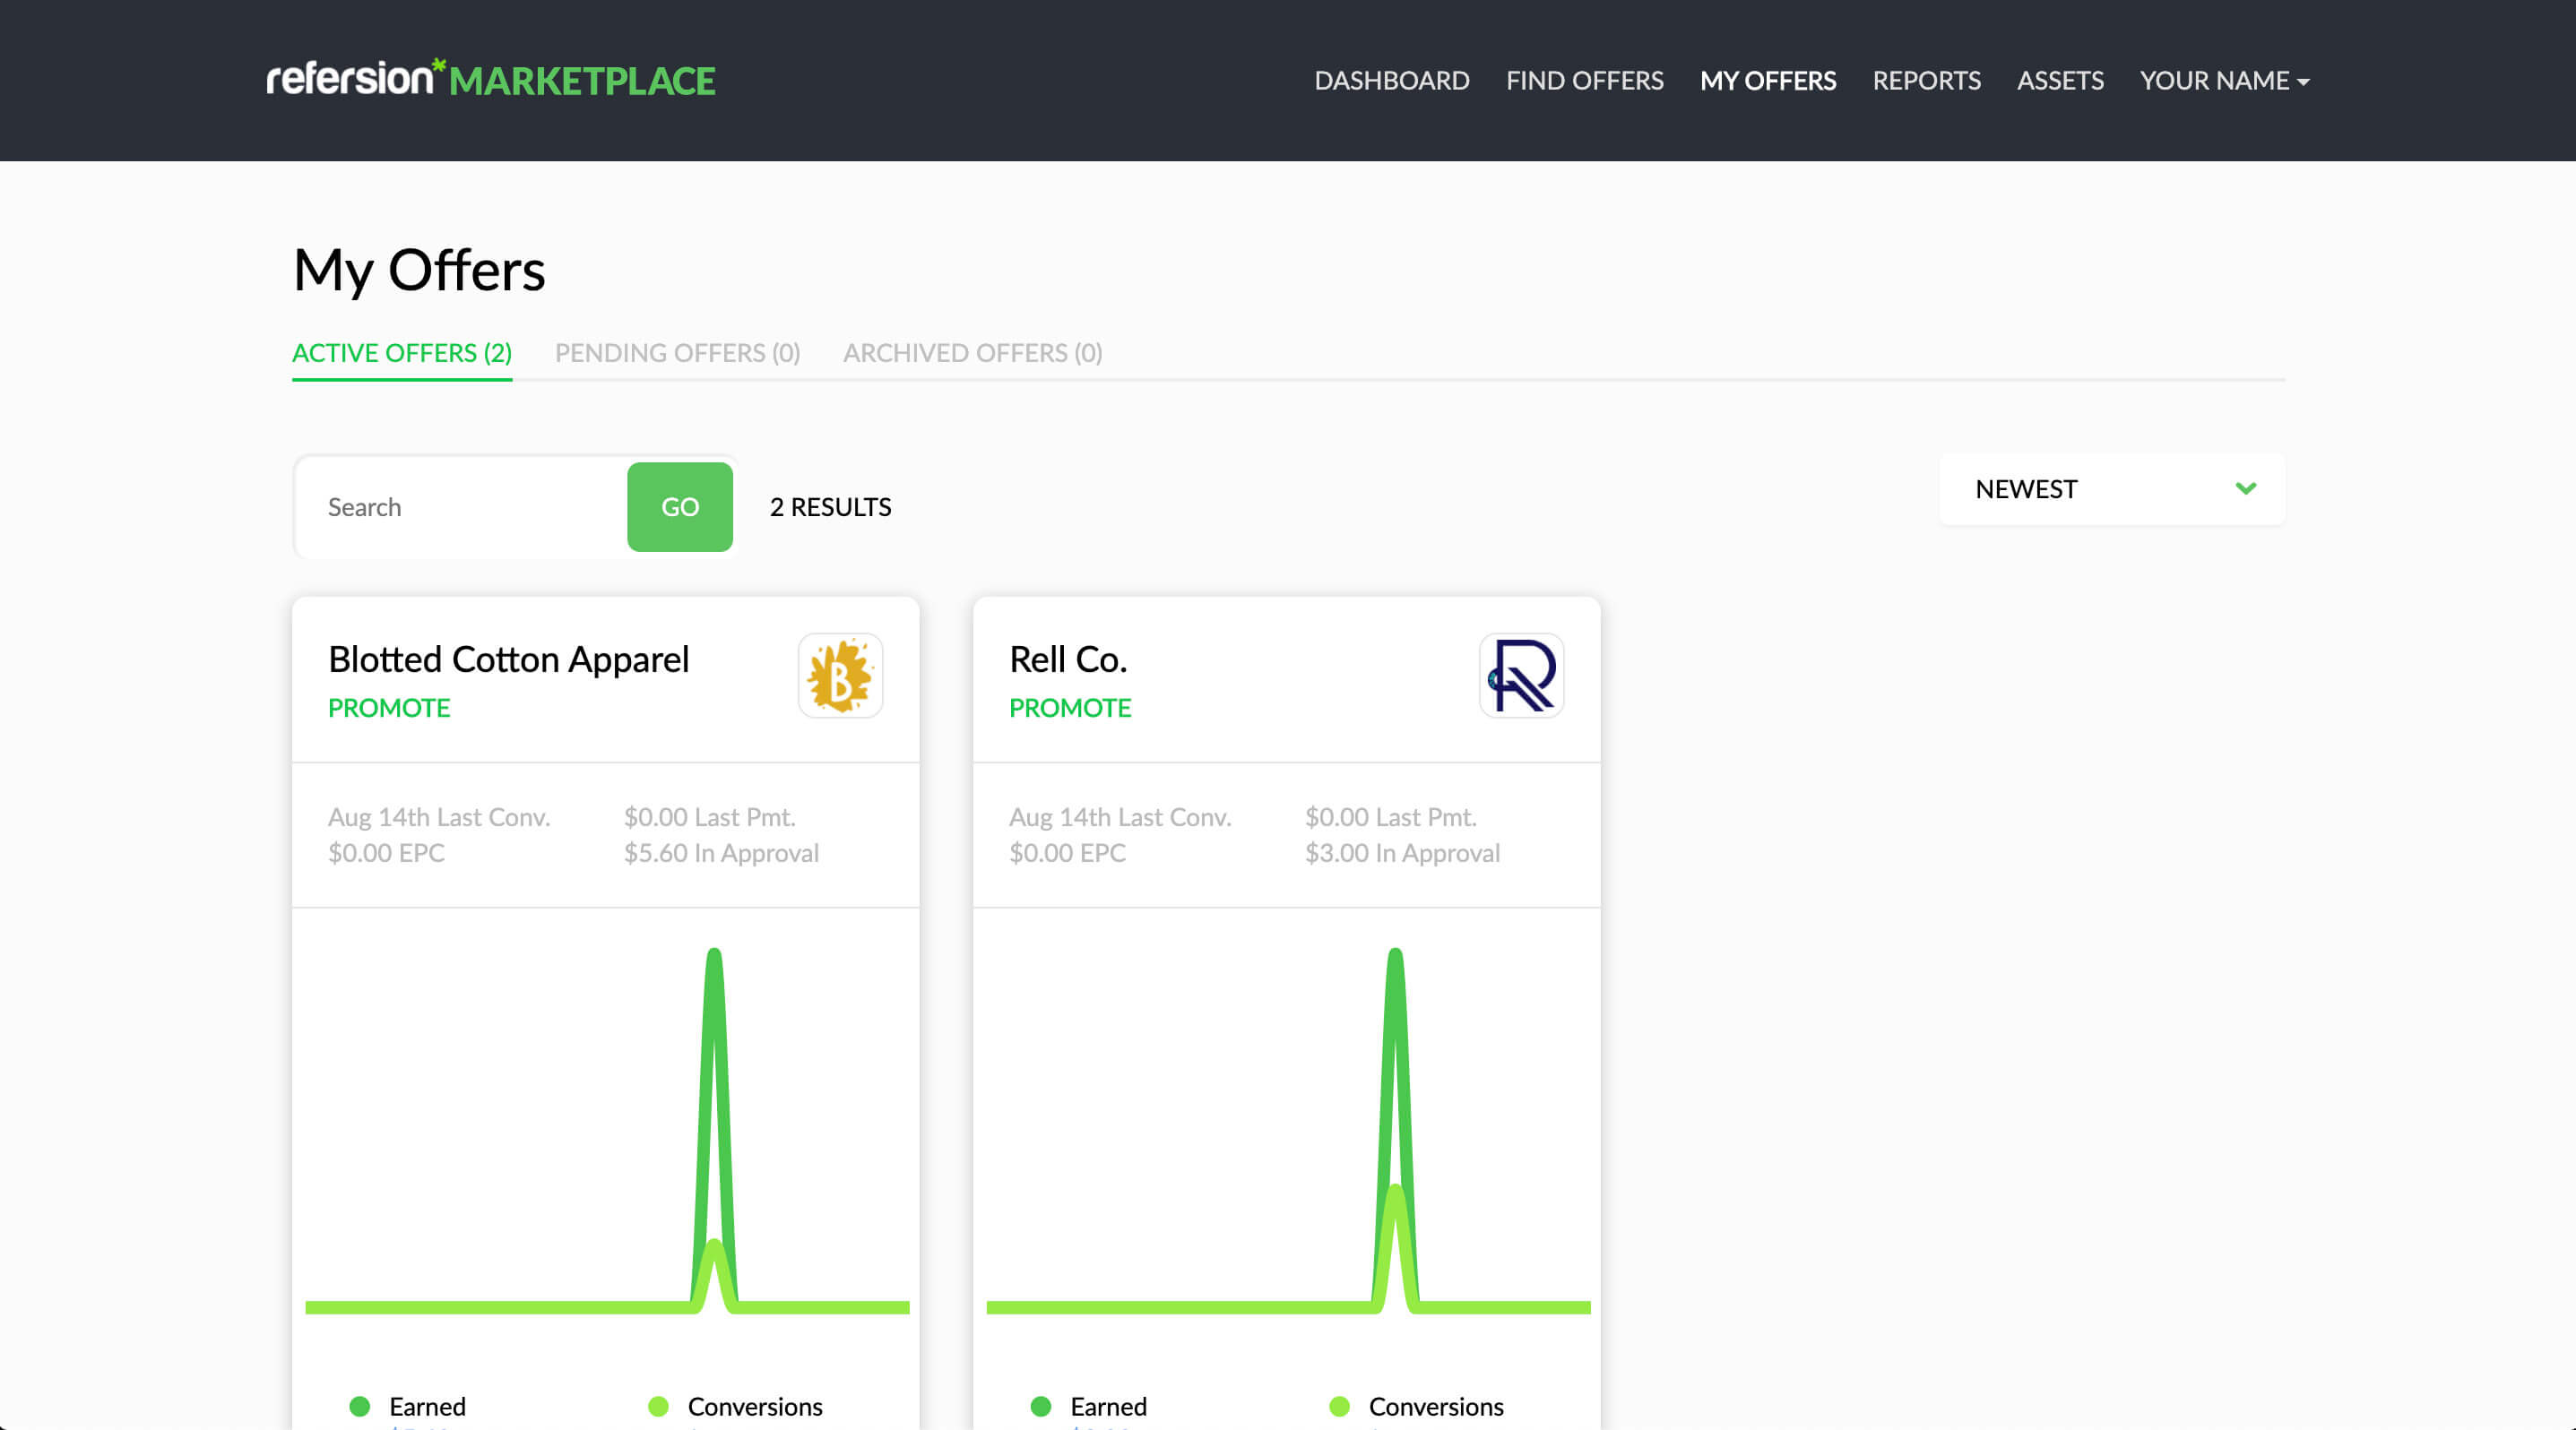
Task: Click the green chevron in the sort box
Action: pos(2246,488)
